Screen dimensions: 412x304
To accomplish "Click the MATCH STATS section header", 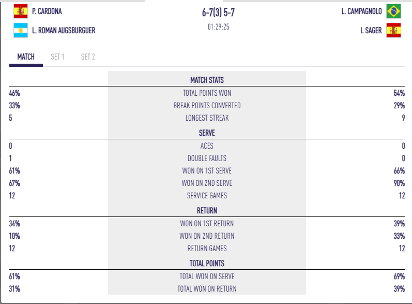I will (x=207, y=80).
